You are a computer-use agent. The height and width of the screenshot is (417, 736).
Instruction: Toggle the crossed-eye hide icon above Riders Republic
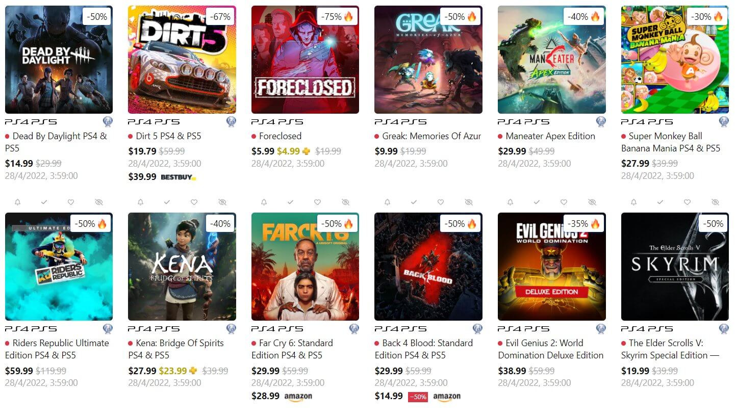pyautogui.click(x=99, y=202)
